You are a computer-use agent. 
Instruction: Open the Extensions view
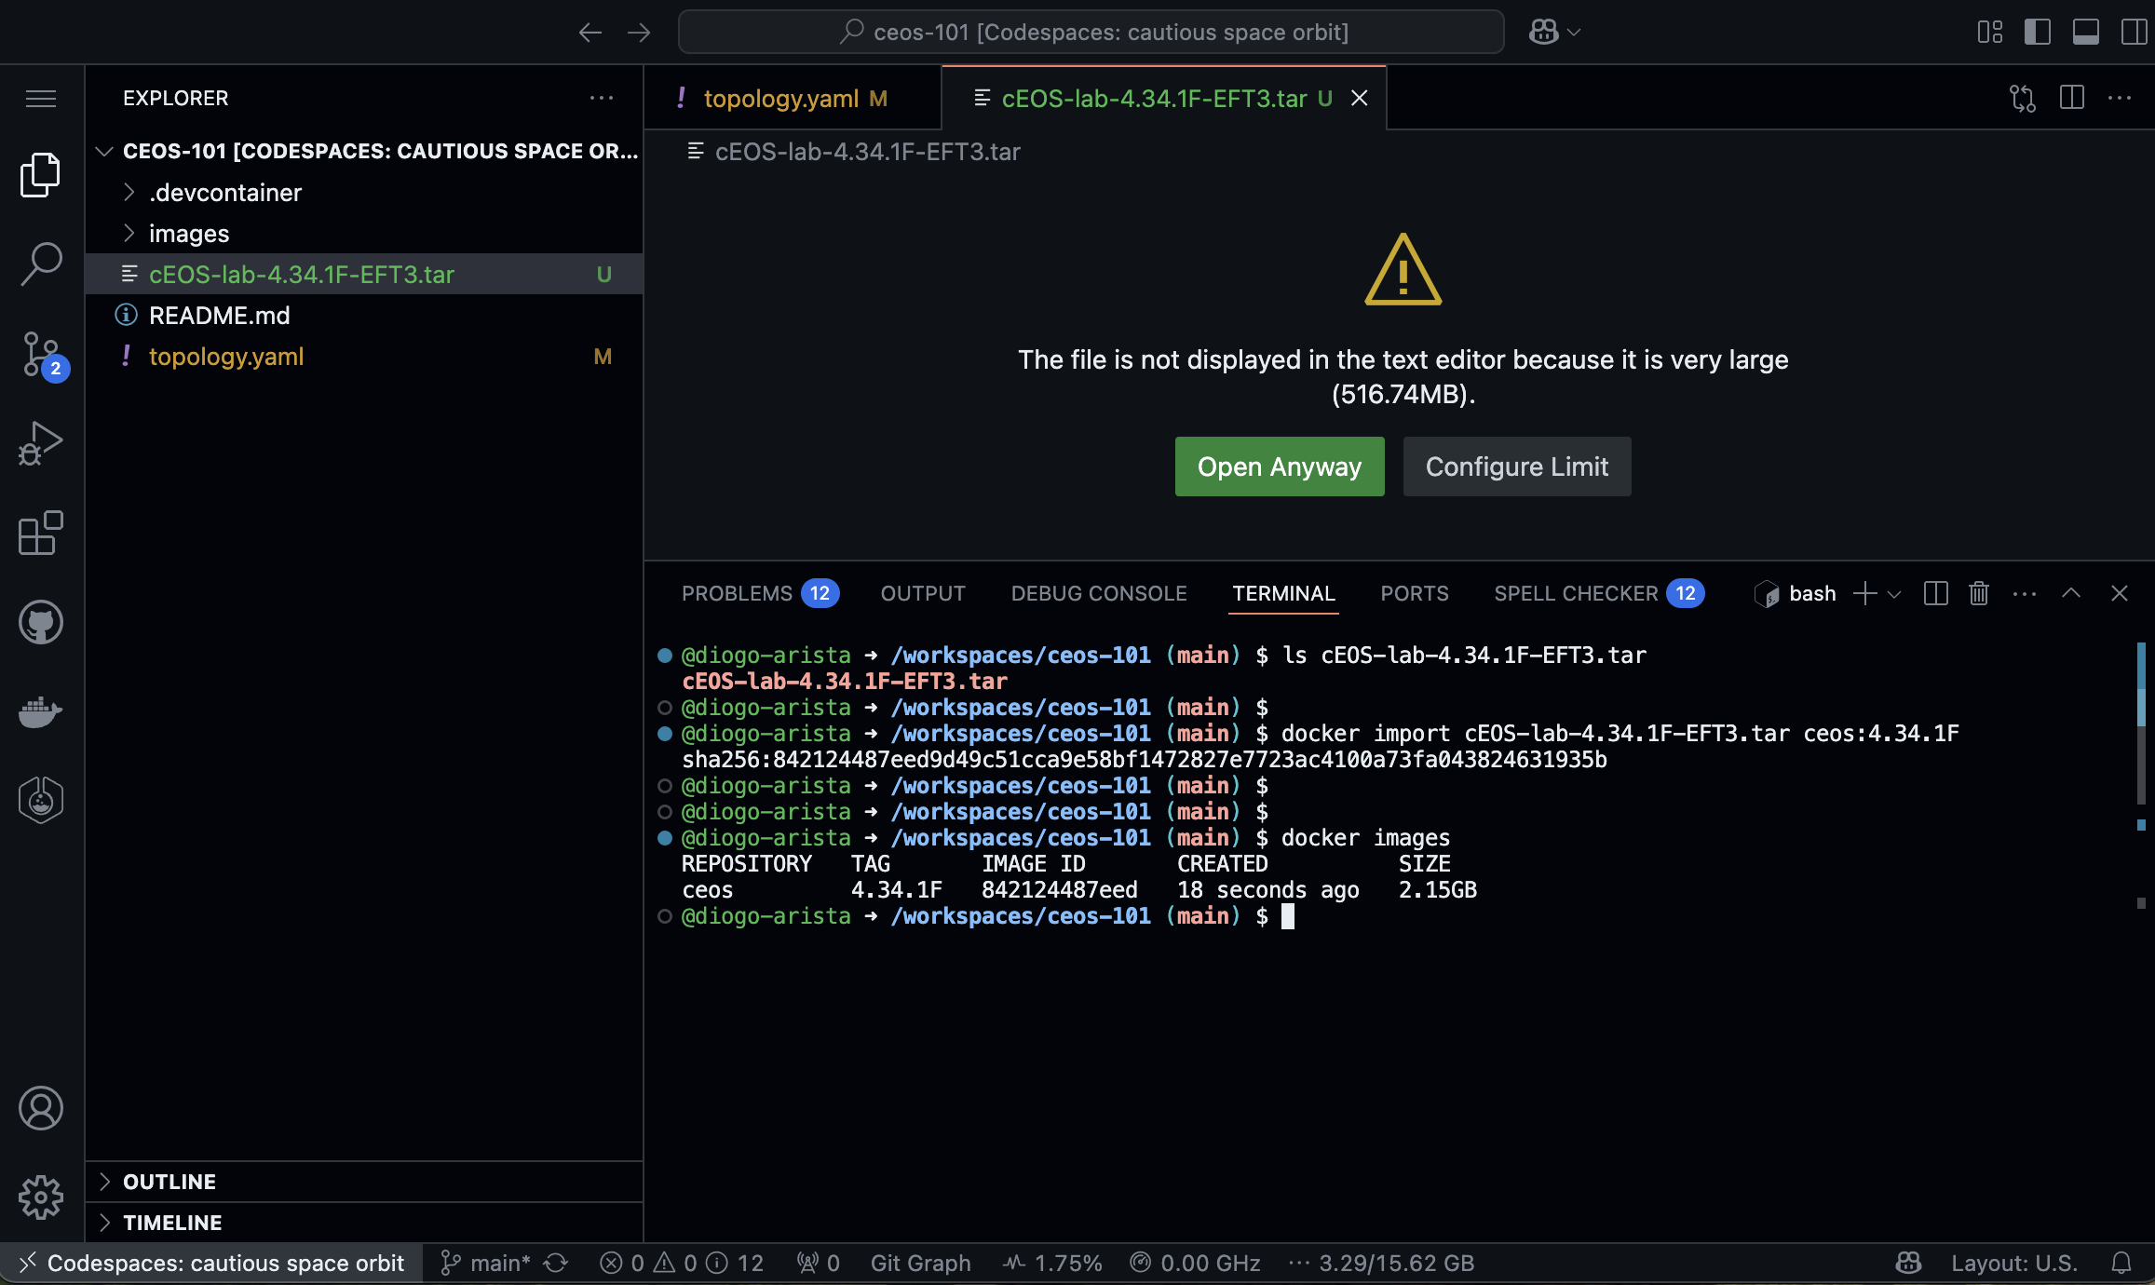[x=40, y=533]
